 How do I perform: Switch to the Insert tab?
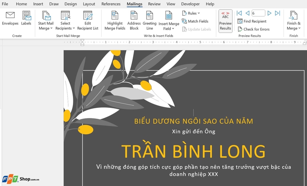point(38,4)
